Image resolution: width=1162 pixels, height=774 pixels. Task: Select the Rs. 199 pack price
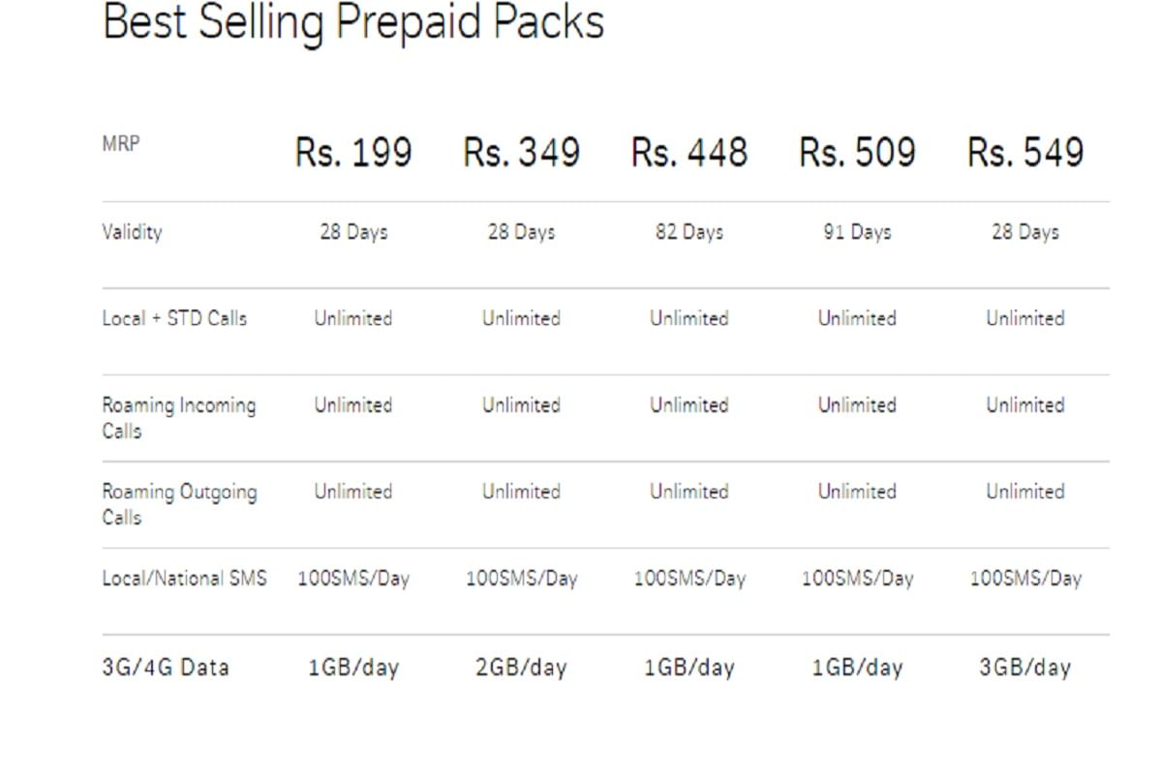tap(353, 153)
